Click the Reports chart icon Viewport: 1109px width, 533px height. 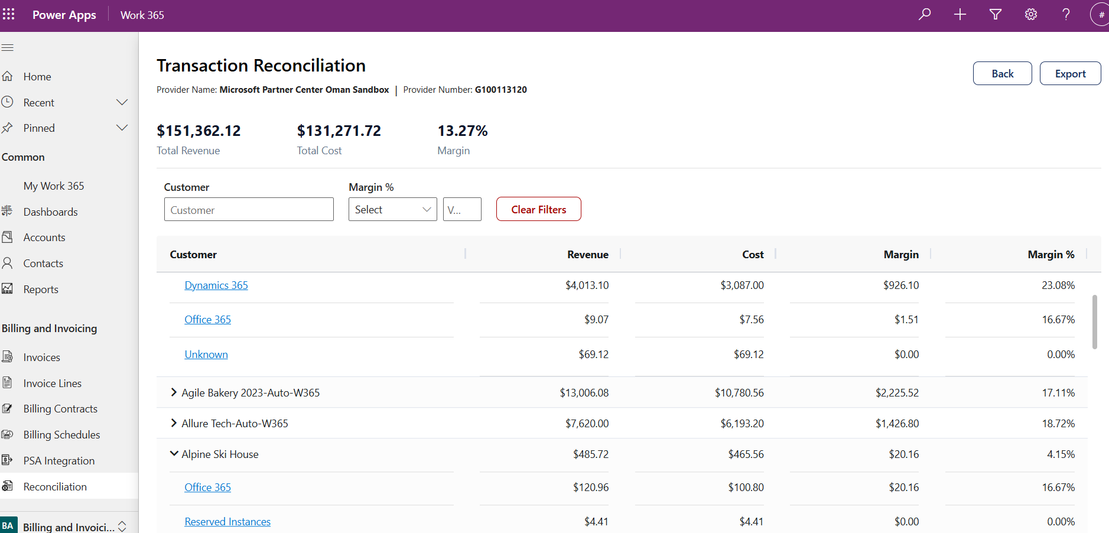[x=8, y=289]
